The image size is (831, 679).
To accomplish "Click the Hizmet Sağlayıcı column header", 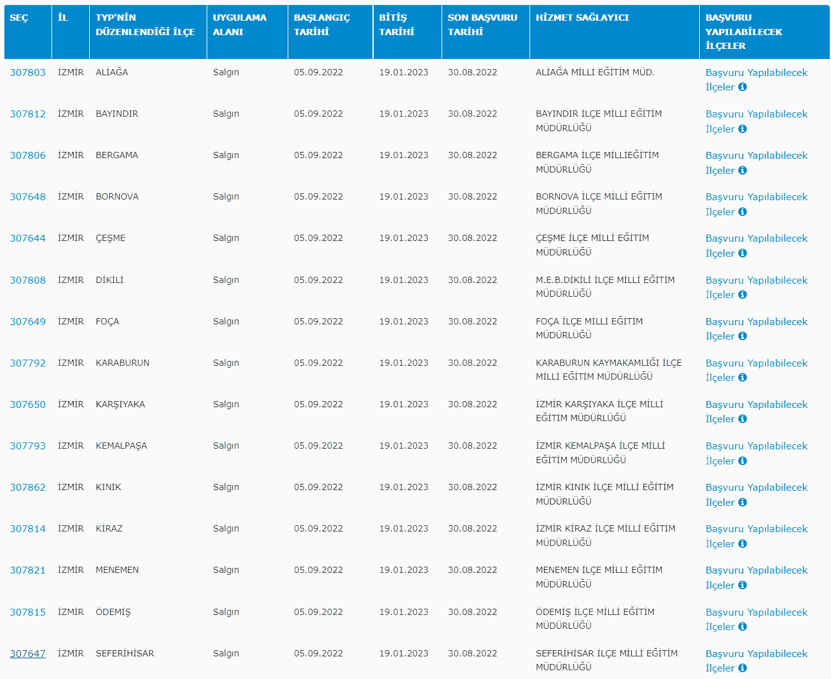I will coord(582,18).
